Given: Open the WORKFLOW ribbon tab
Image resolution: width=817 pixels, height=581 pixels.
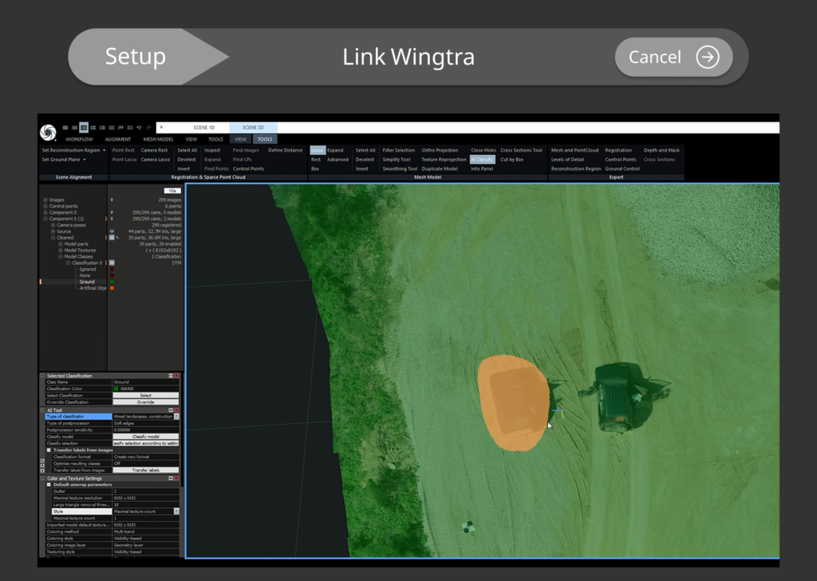Looking at the screenshot, I should coord(79,139).
